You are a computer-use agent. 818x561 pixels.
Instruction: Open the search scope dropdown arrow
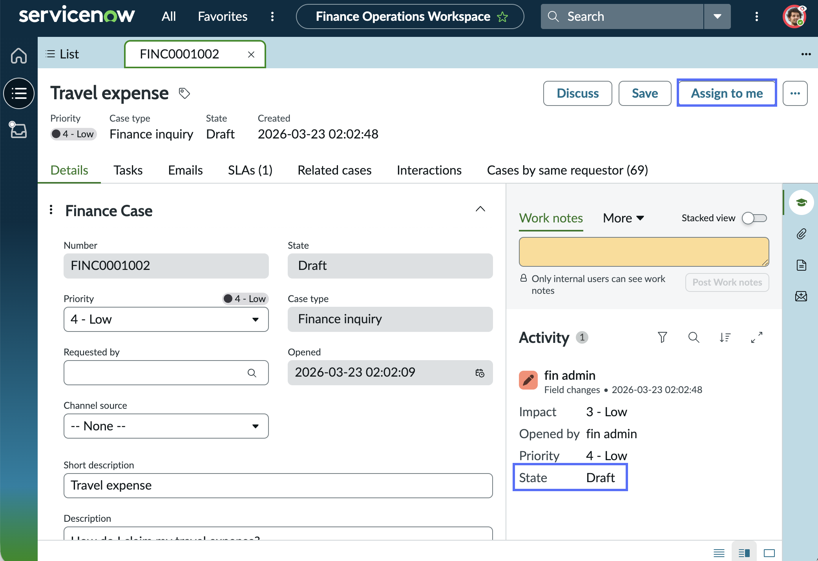[718, 16]
